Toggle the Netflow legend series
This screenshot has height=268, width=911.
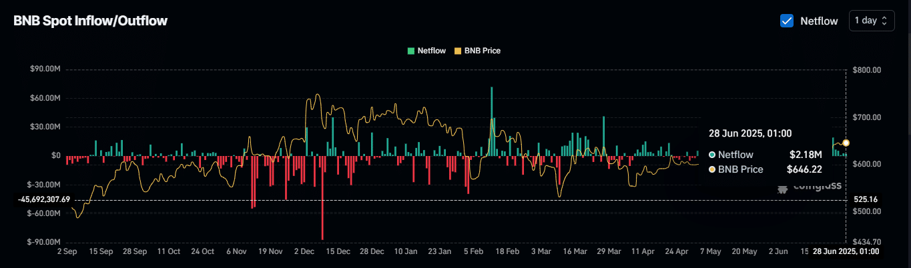426,51
